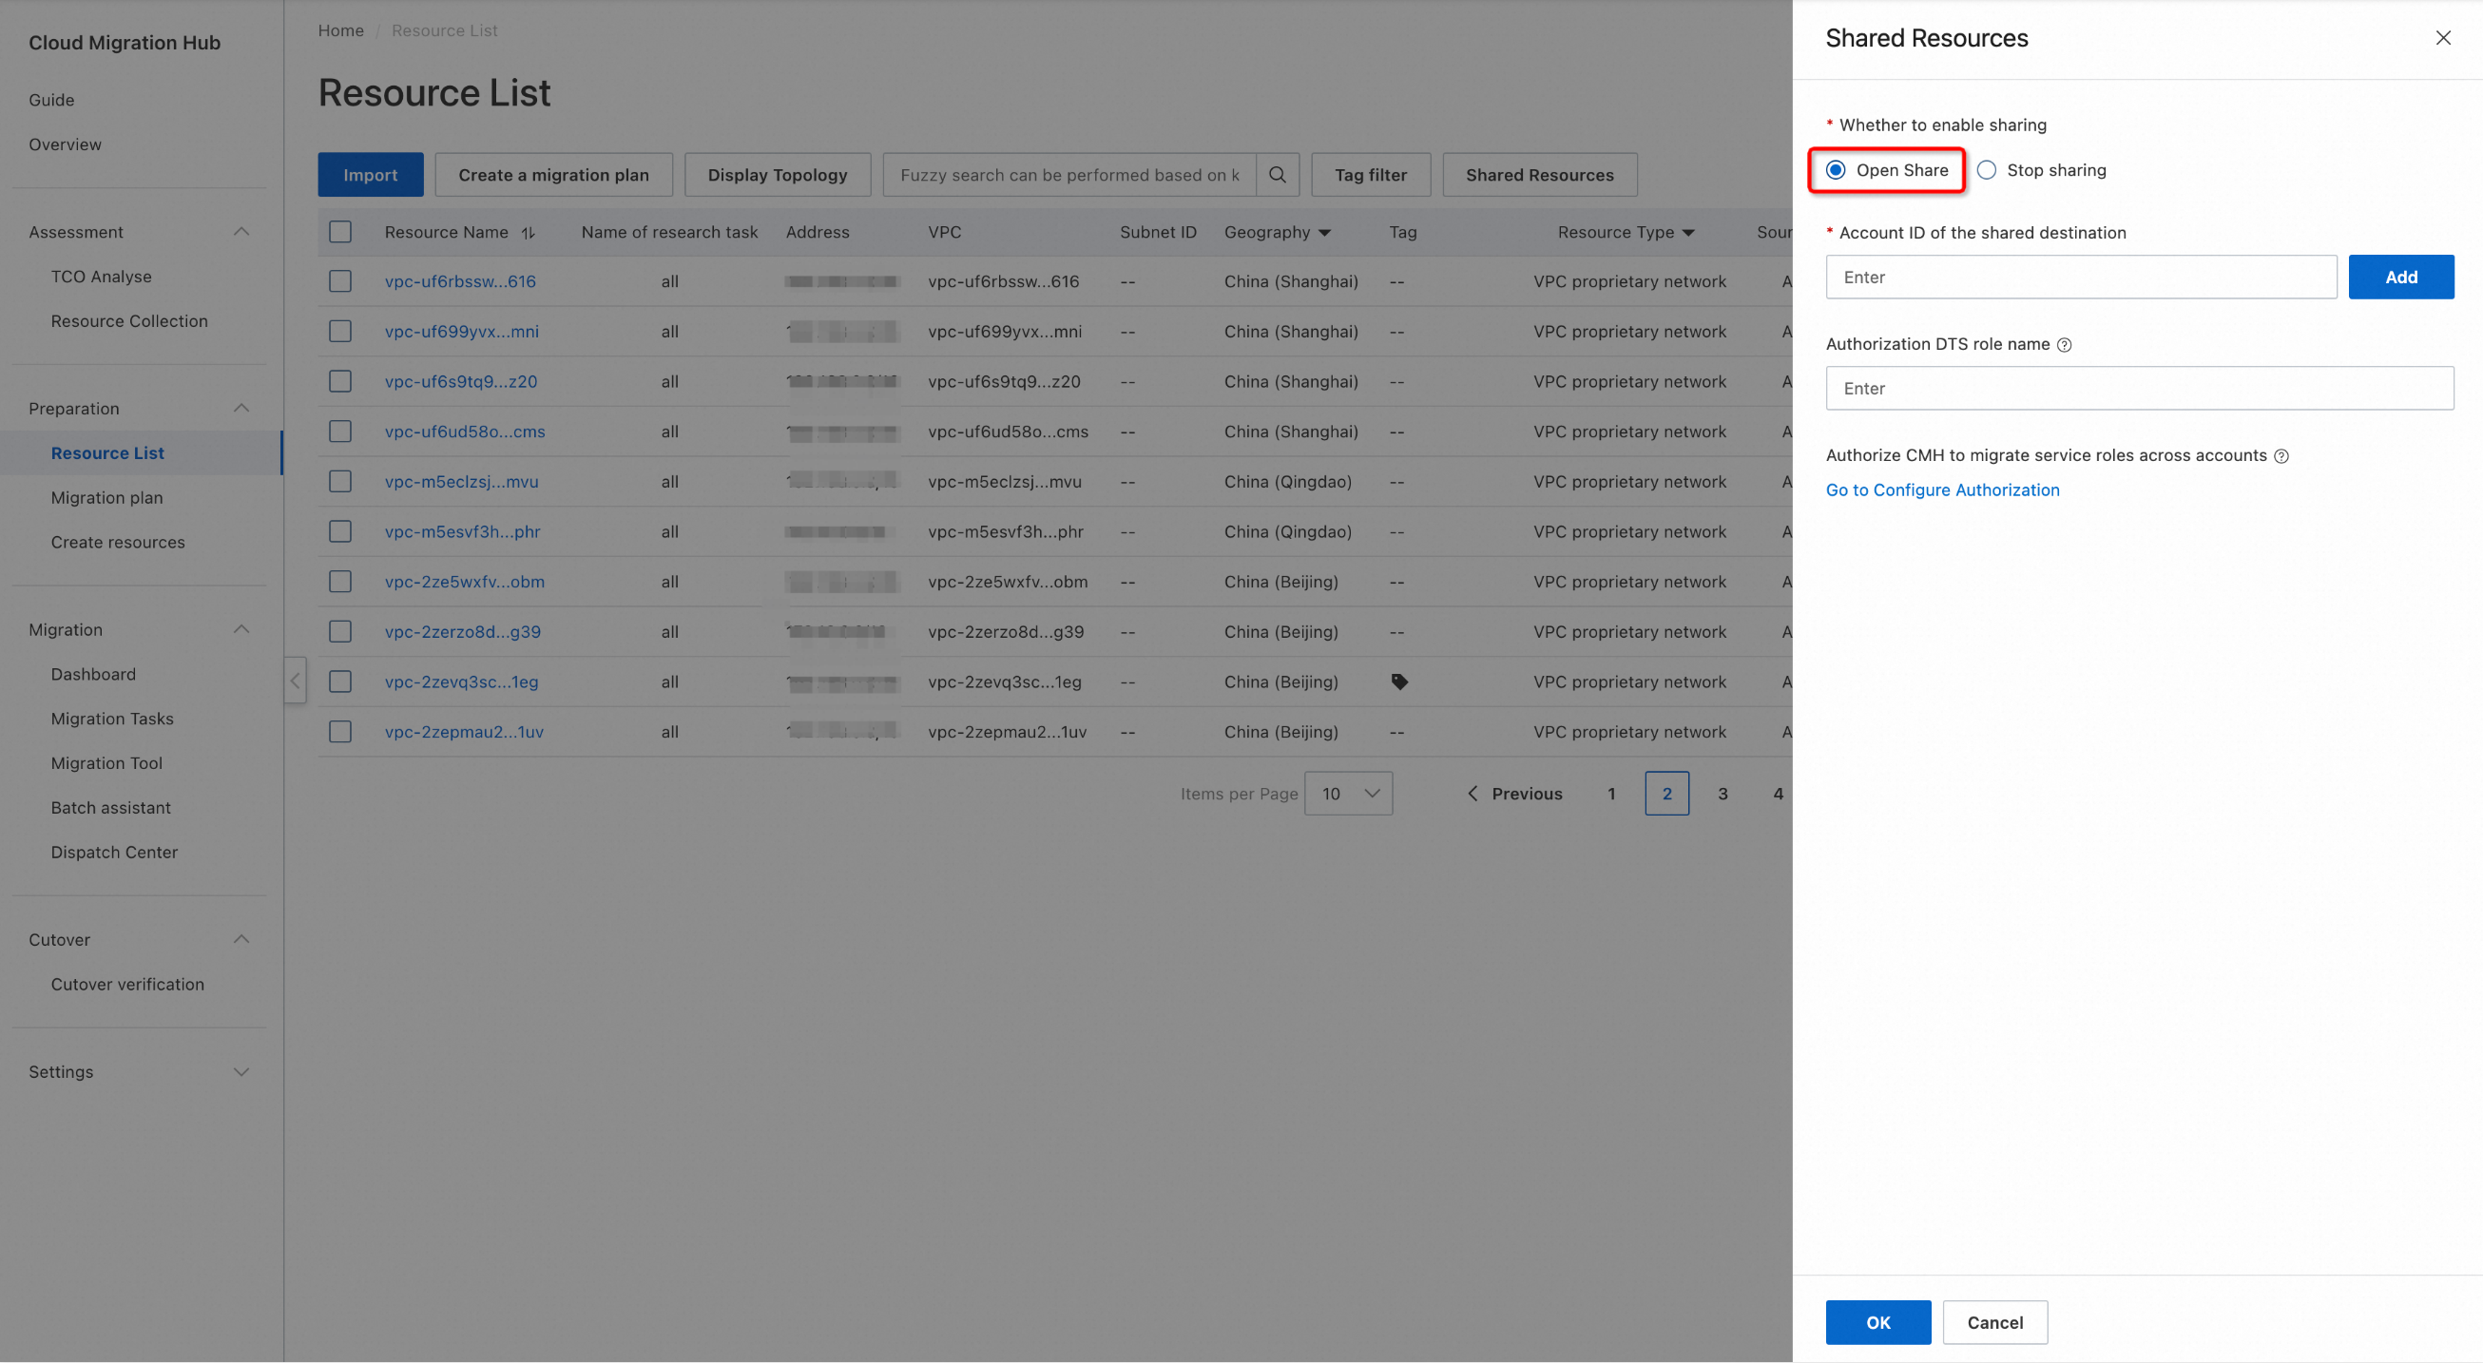Screen dimensions: 2483x1363
Task: Go to page 4 of results
Action: [x=1779, y=794]
